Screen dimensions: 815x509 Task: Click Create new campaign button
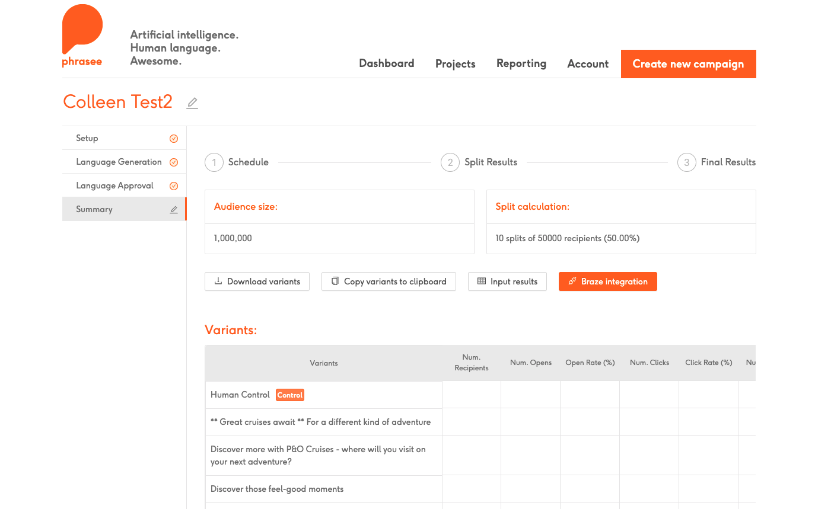[x=689, y=64]
